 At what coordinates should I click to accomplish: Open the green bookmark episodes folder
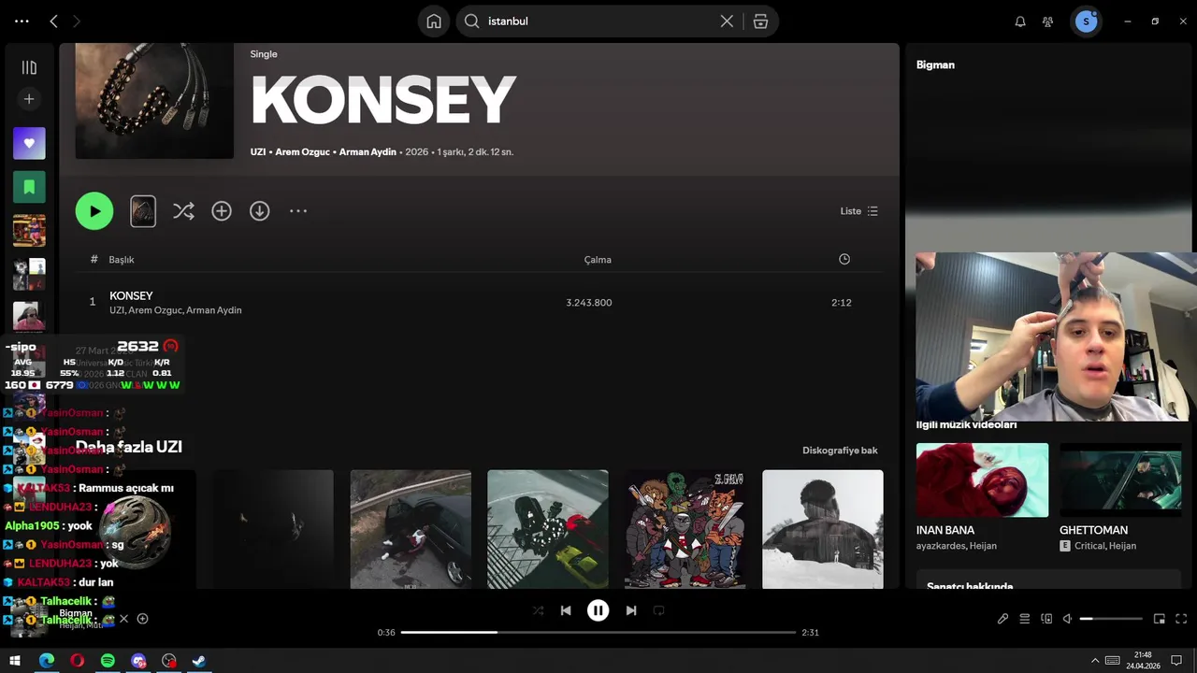(29, 187)
